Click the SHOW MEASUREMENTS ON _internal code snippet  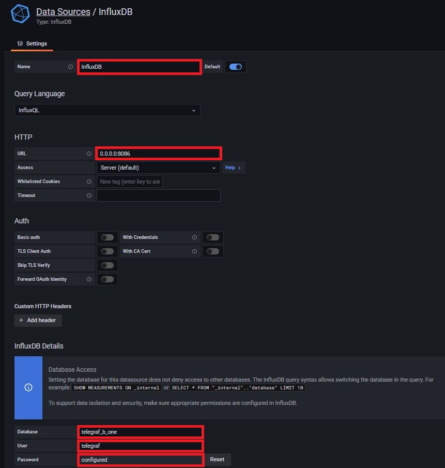117,388
